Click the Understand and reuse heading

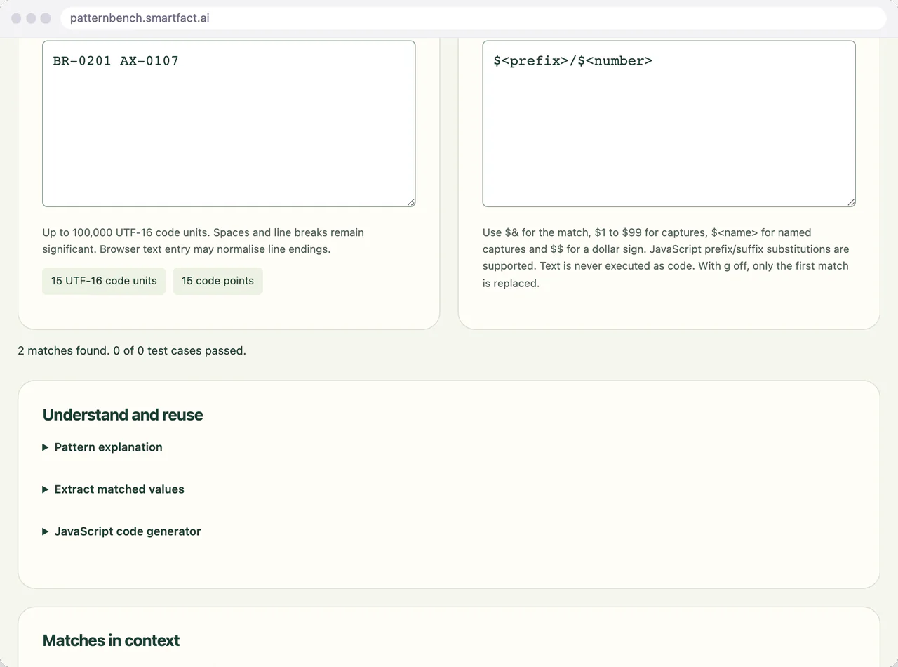point(123,415)
